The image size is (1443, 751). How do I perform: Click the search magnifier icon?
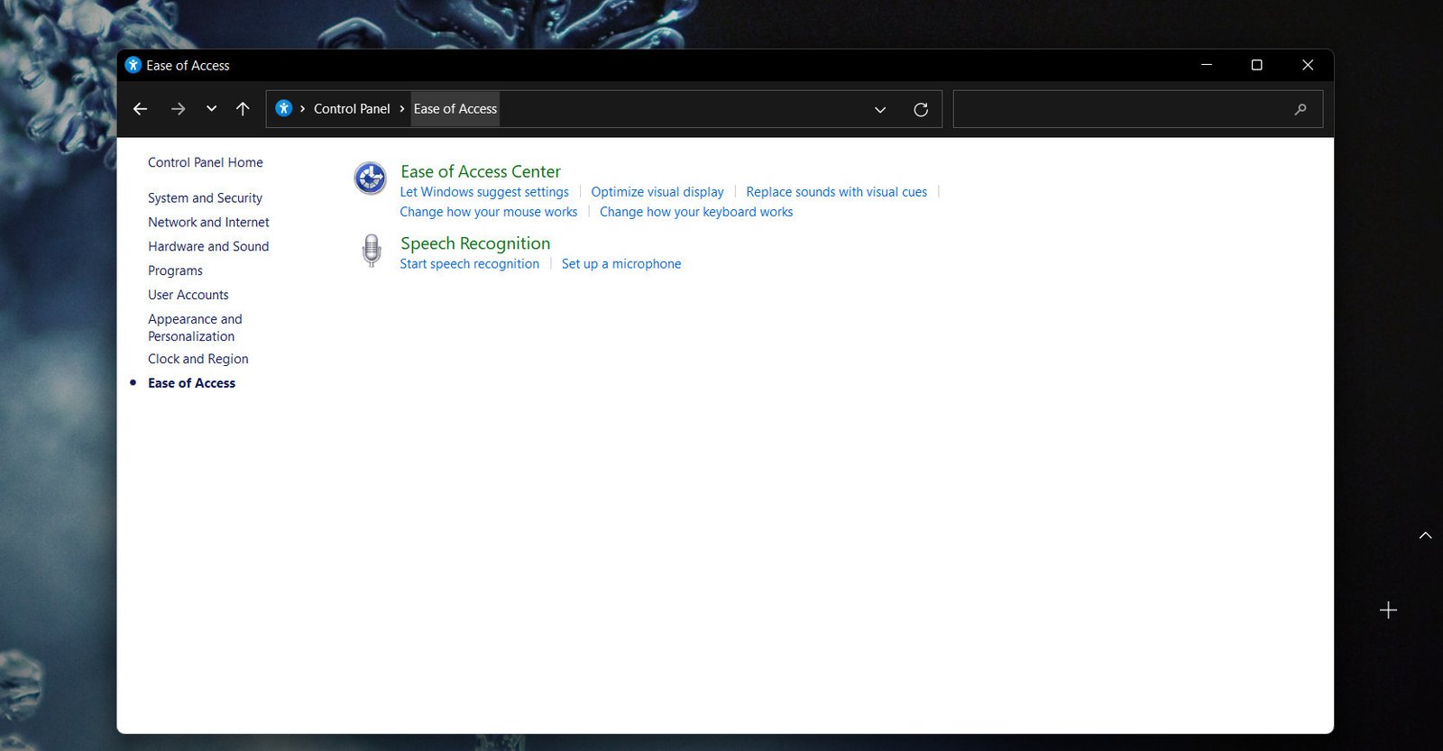pyautogui.click(x=1300, y=109)
